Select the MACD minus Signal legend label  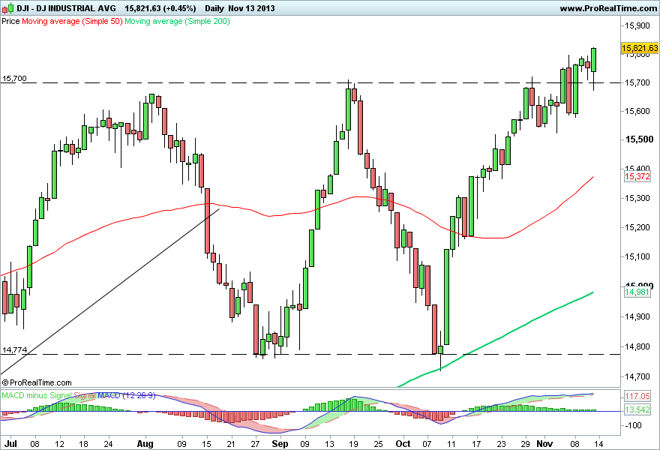pos(37,395)
